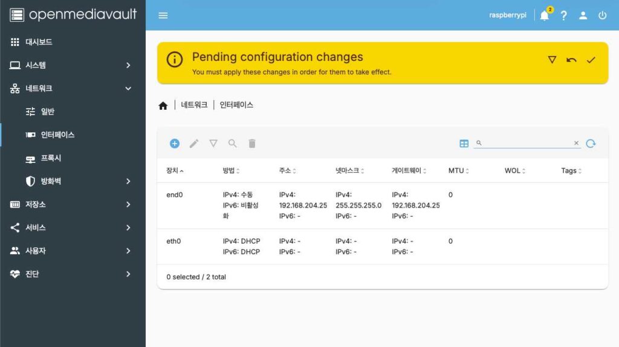Viewport: 619px width, 347px height.
Task: Sort by 장치 column
Action: (175, 171)
